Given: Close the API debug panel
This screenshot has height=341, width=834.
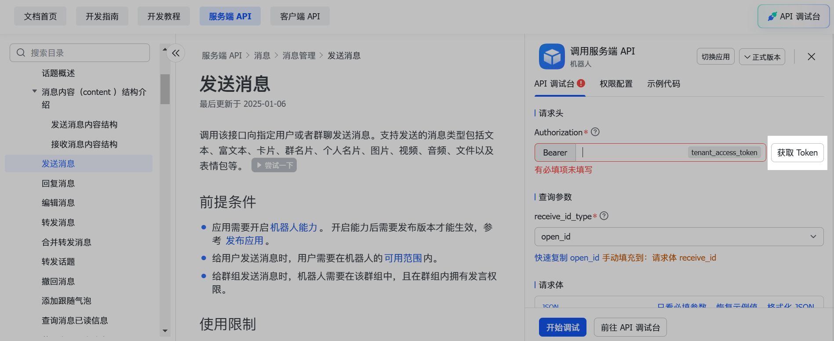Looking at the screenshot, I should pyautogui.click(x=811, y=57).
